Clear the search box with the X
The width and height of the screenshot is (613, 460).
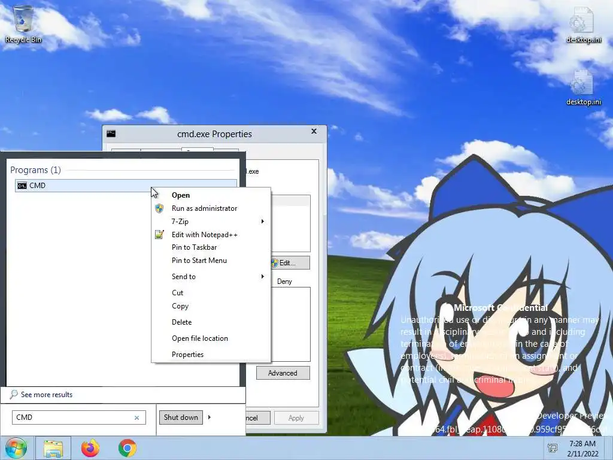137,417
